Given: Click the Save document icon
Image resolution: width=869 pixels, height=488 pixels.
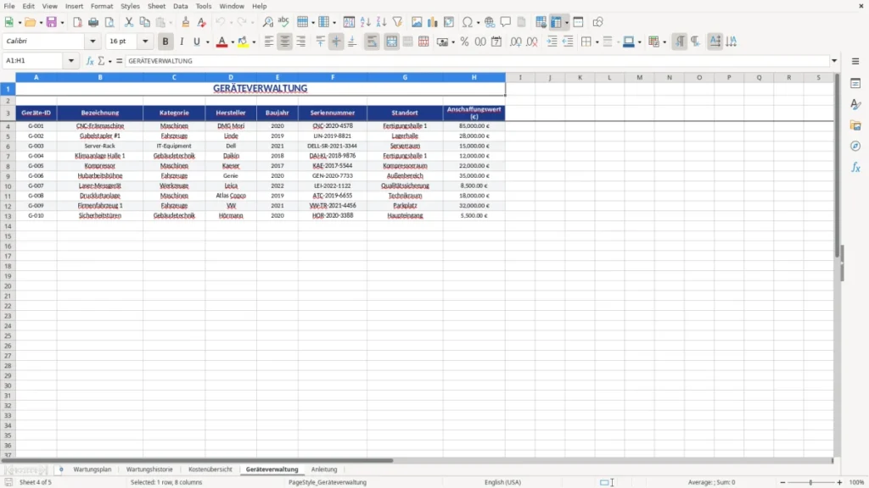Looking at the screenshot, I should 52,22.
